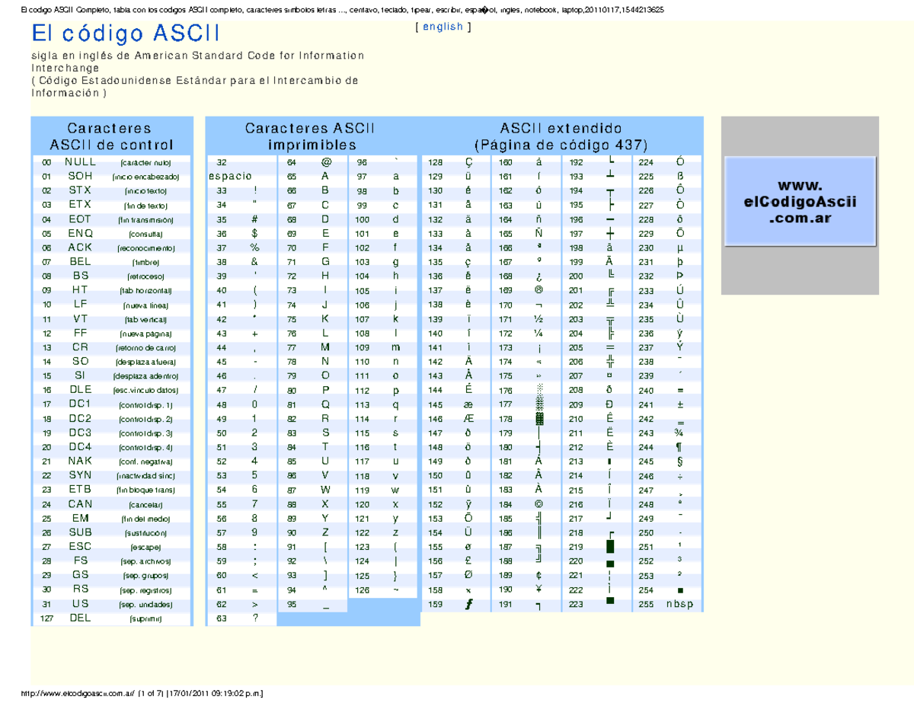Screen dimensions: 914x706
Task: Click the Ç character at code 128
Action: coord(471,161)
